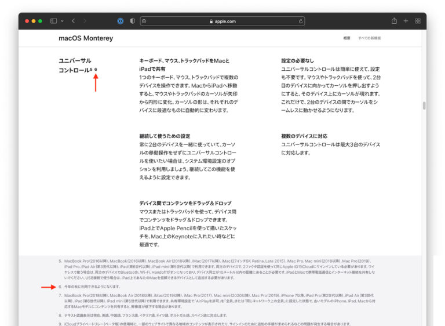Toggle the Safari sidebar icon
This screenshot has height=326, width=445.
point(54,21)
